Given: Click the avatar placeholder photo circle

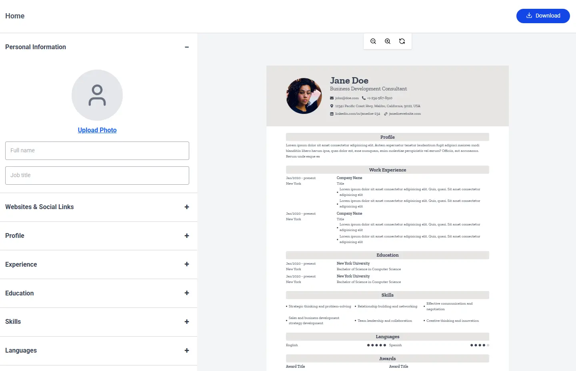Looking at the screenshot, I should (97, 95).
